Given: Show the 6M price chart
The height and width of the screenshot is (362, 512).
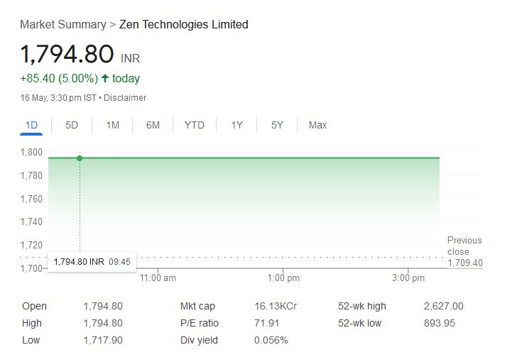Looking at the screenshot, I should [x=153, y=125].
